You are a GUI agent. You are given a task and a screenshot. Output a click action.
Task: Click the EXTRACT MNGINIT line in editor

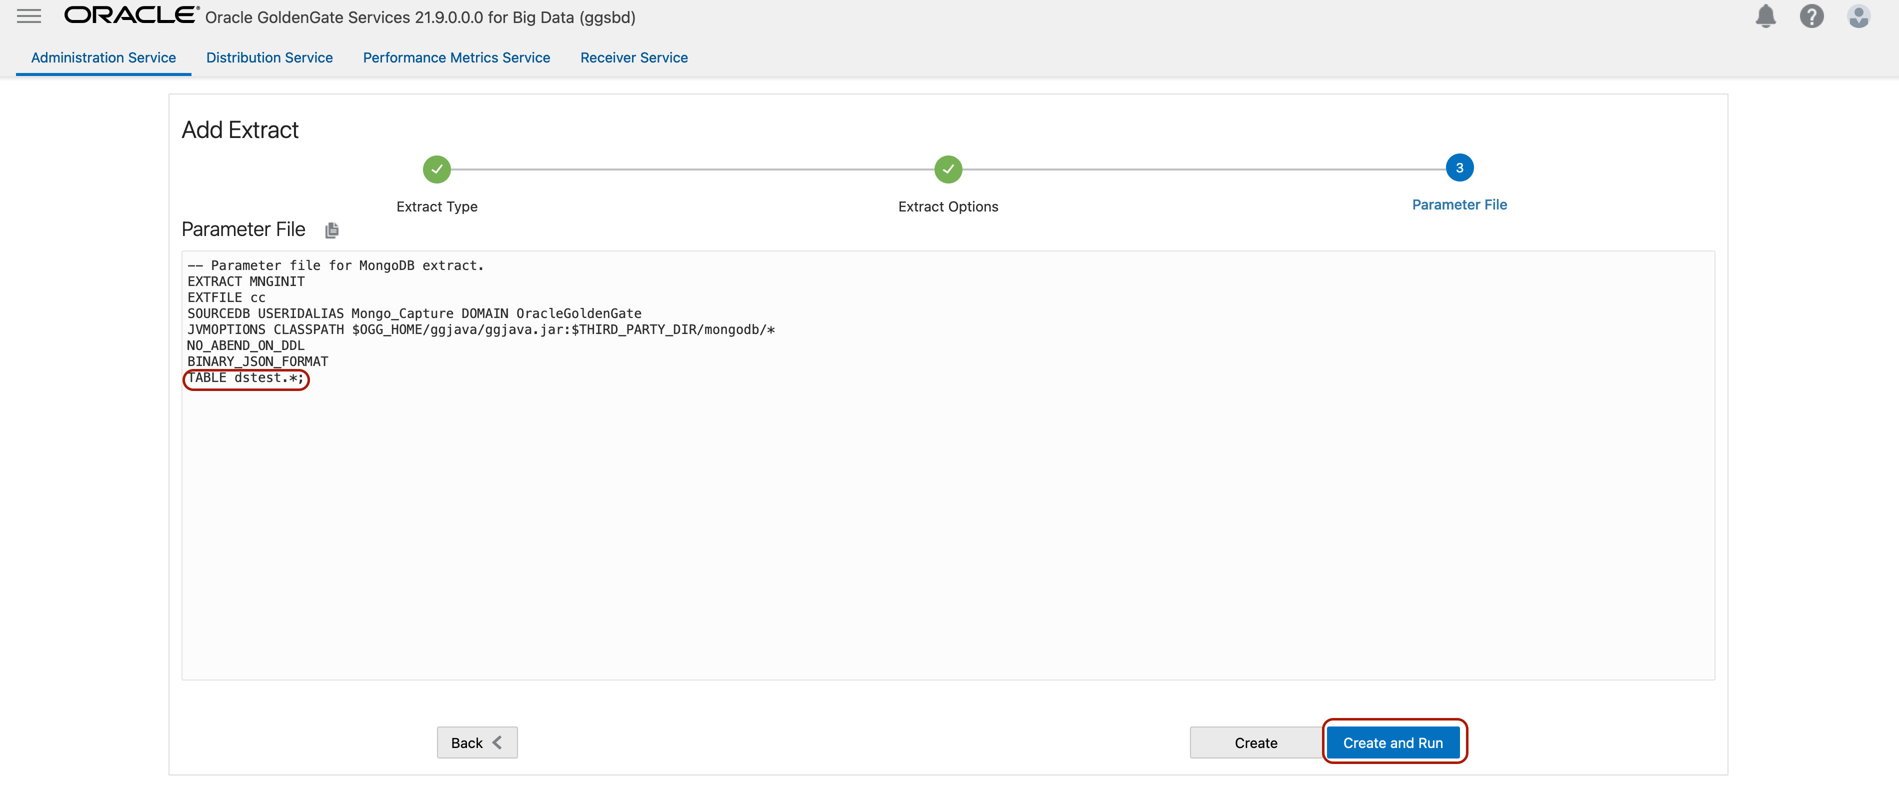coord(245,281)
